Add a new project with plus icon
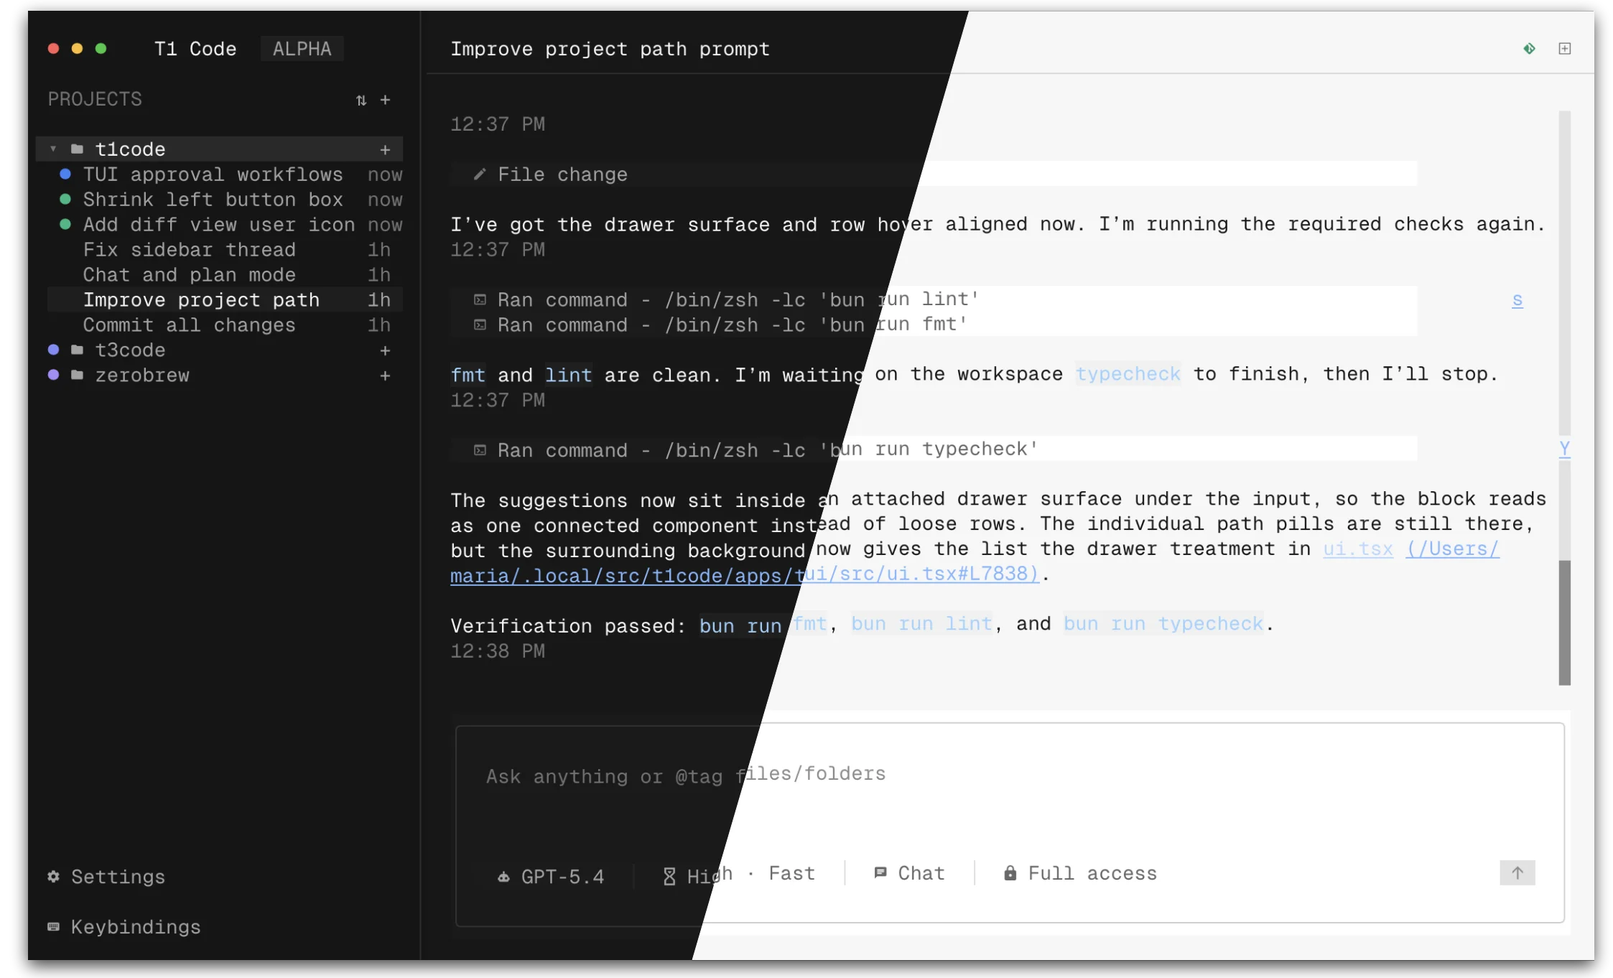The height and width of the screenshot is (978, 1613). pos(385,100)
